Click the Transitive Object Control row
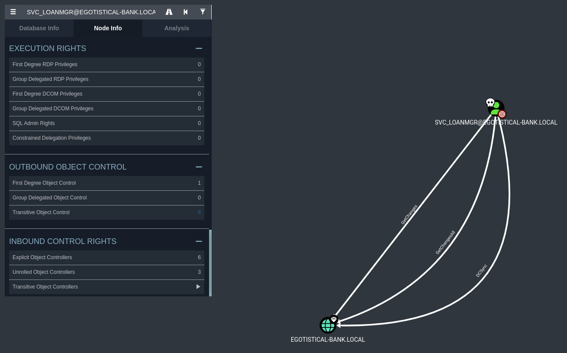This screenshot has width=567, height=353. [x=106, y=212]
